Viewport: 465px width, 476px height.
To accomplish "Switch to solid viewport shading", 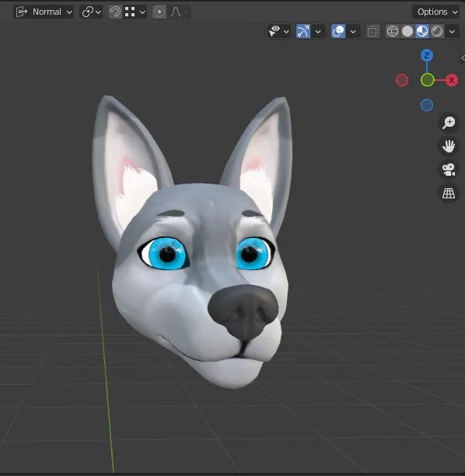I will (407, 31).
